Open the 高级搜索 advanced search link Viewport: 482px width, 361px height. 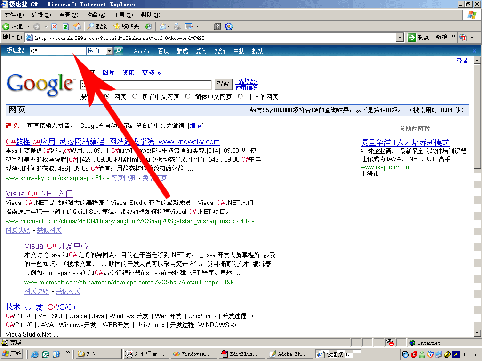coord(247,81)
